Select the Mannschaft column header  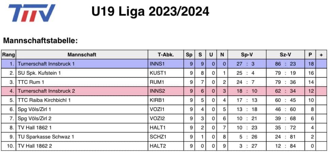point(82,55)
